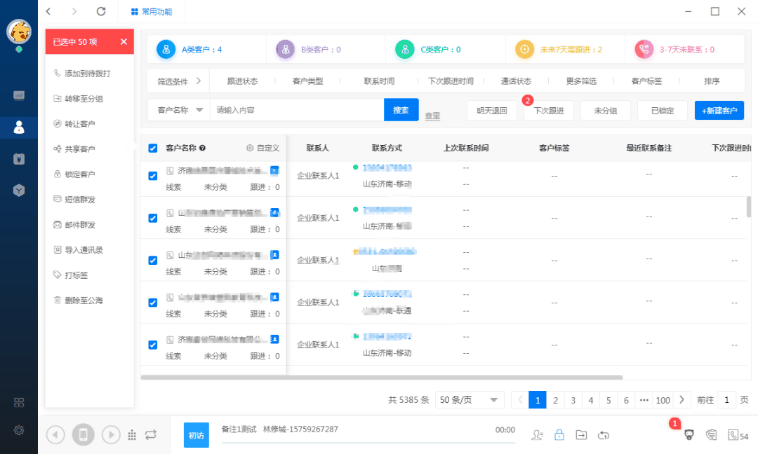Open the 客户名称 search type dropdown

click(x=180, y=110)
